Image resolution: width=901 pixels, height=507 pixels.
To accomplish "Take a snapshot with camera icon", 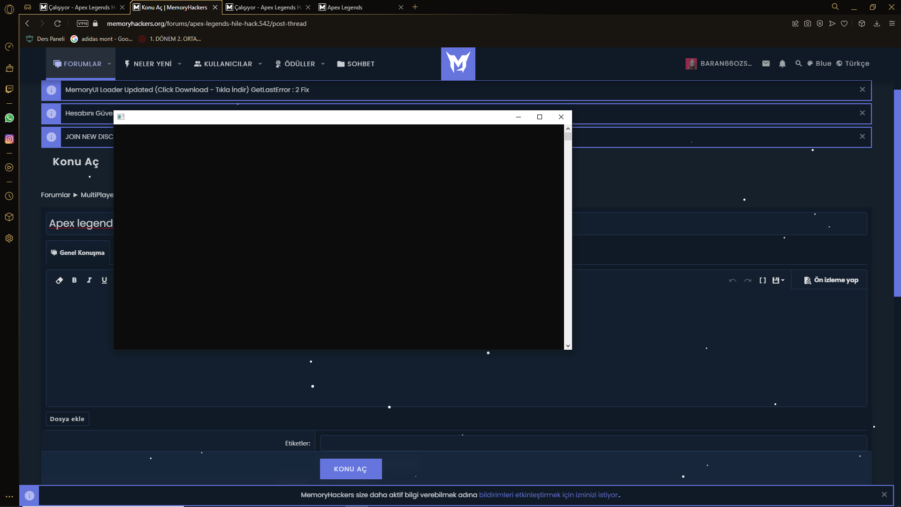I will [808, 23].
